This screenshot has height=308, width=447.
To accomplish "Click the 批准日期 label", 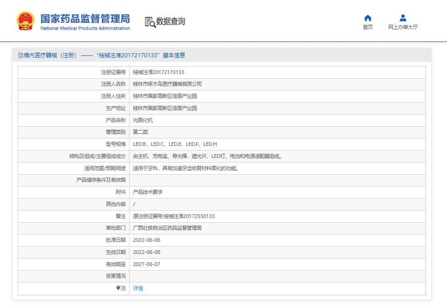I will [116, 240].
